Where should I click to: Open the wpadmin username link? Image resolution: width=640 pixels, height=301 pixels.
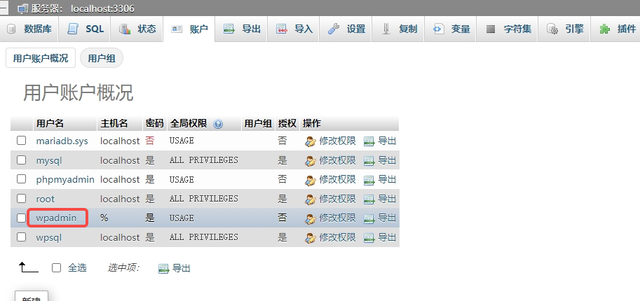point(56,218)
